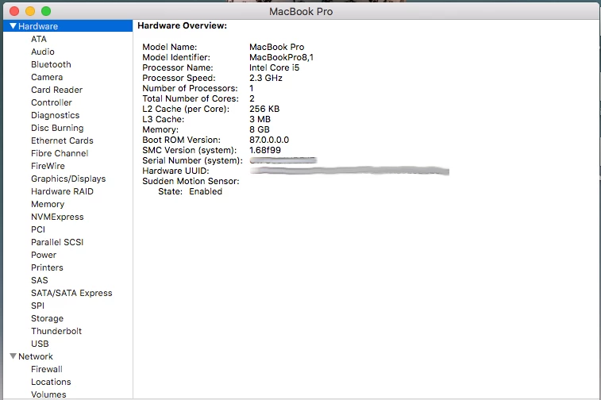
Task: Select Locations under Network
Action: click(x=51, y=382)
